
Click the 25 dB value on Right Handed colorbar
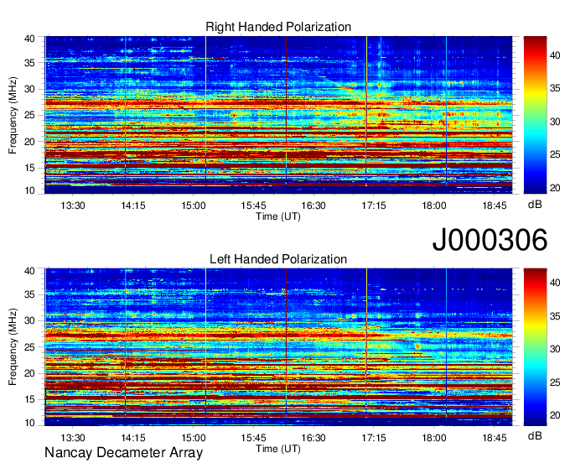pyautogui.click(x=555, y=154)
